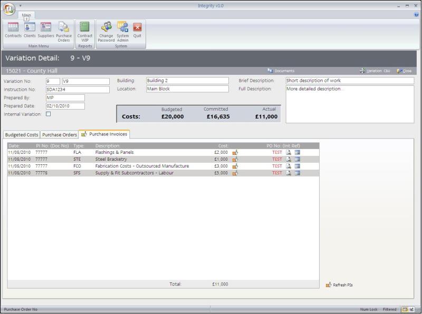Switch to the Budgeted Costs tab

[x=22, y=135]
